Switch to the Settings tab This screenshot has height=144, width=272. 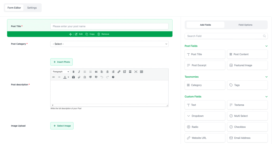(x=32, y=8)
